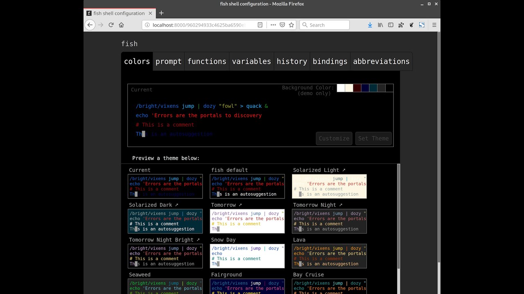This screenshot has width=524, height=294.
Task: Click the blue S extension icon
Action: [x=422, y=25]
